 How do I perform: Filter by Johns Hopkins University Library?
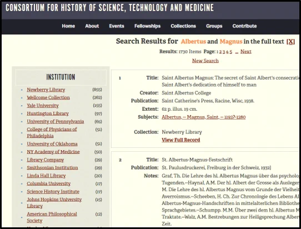54,203
